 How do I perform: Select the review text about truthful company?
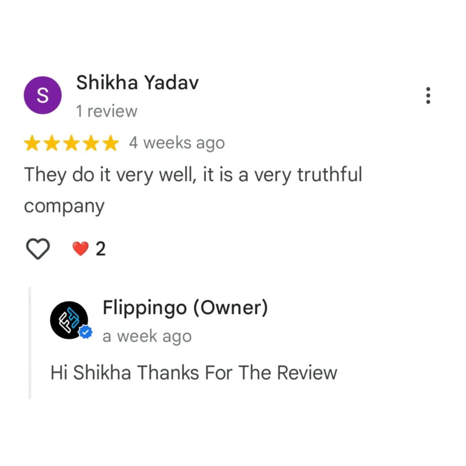coord(193,190)
